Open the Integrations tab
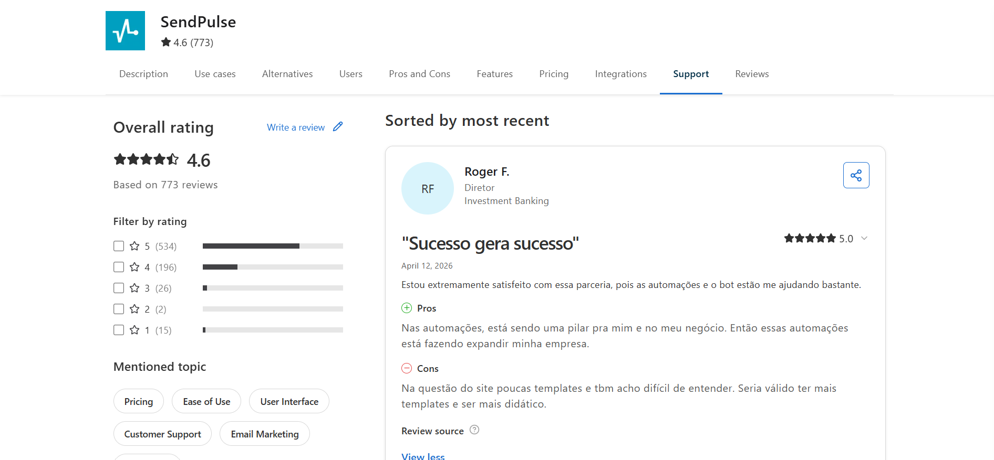994x460 pixels. [620, 74]
